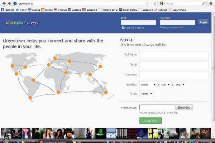Click the Full Name input field
The width and height of the screenshot is (215, 143).
pyautogui.click(x=174, y=55)
